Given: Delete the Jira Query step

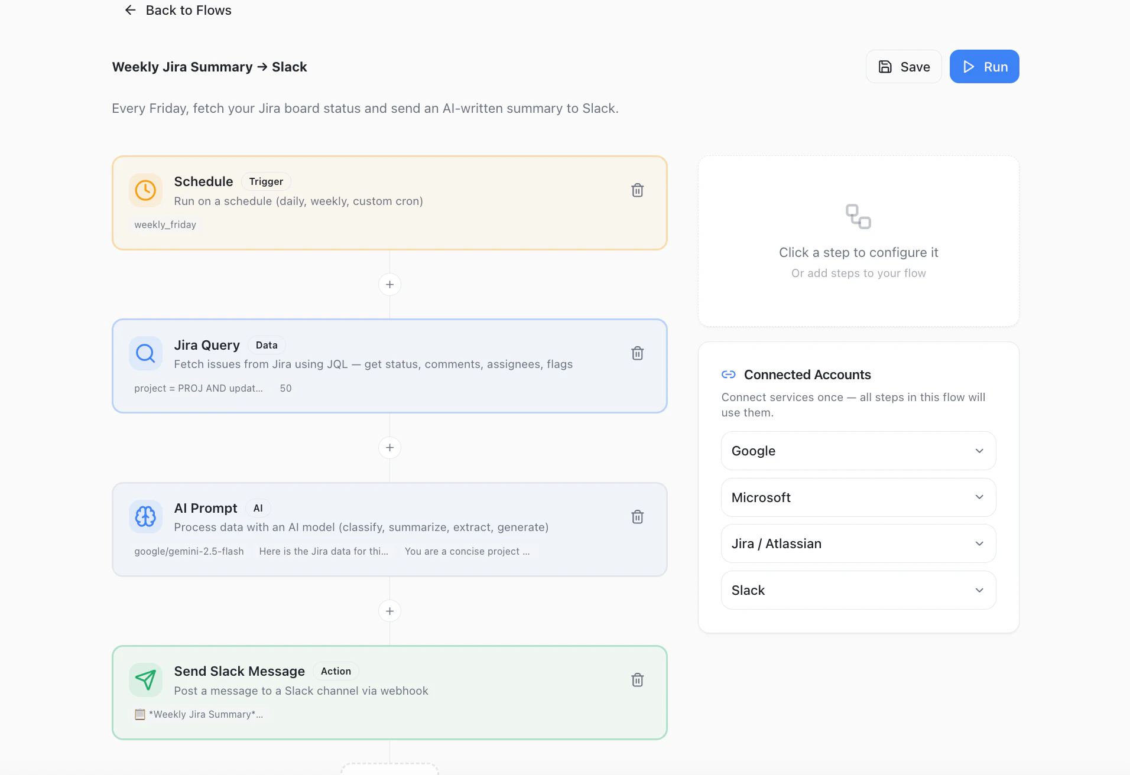Looking at the screenshot, I should click(x=637, y=353).
